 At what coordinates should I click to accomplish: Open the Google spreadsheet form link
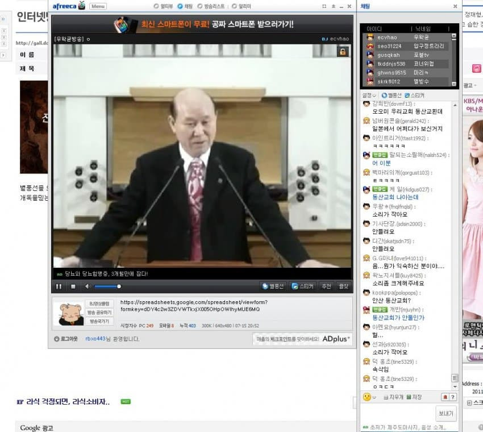pos(194,306)
